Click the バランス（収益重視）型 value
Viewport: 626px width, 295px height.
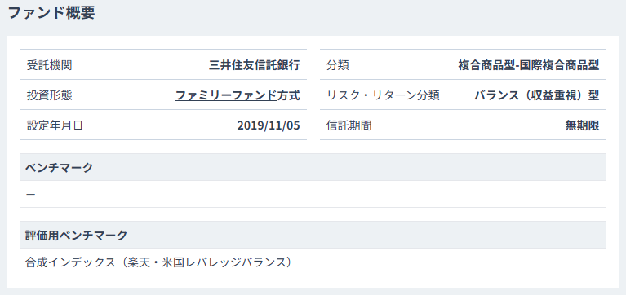tap(537, 95)
